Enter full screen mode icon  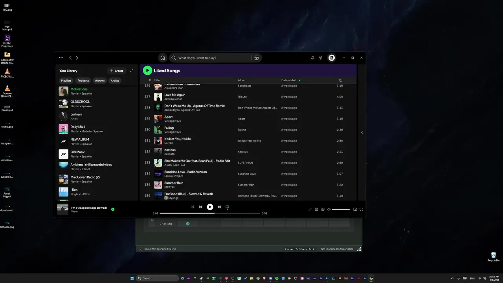[361, 209]
